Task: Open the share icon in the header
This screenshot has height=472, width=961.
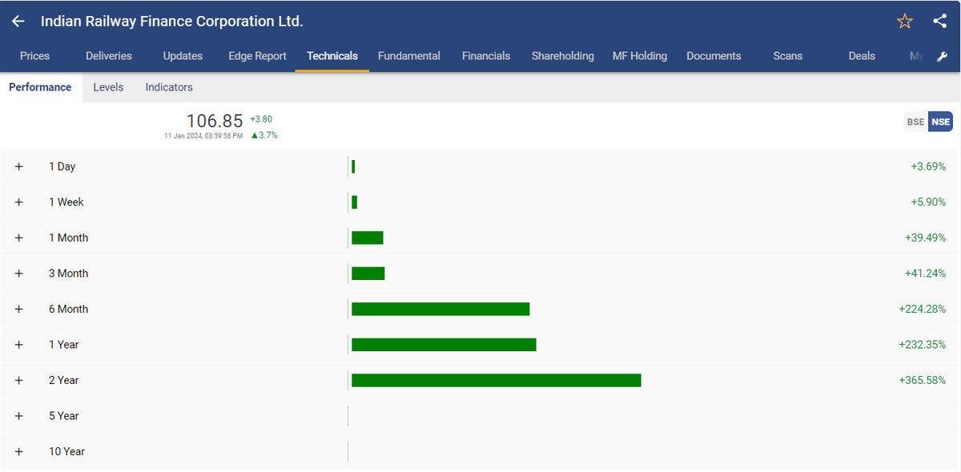Action: 940,22
